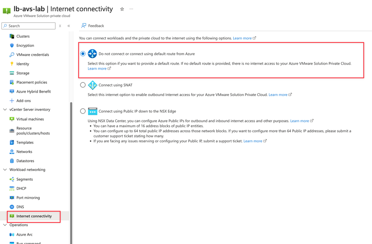Click 'Connect using Public IP down to the NSX Edge' label
The image size is (372, 244).
click(137, 111)
